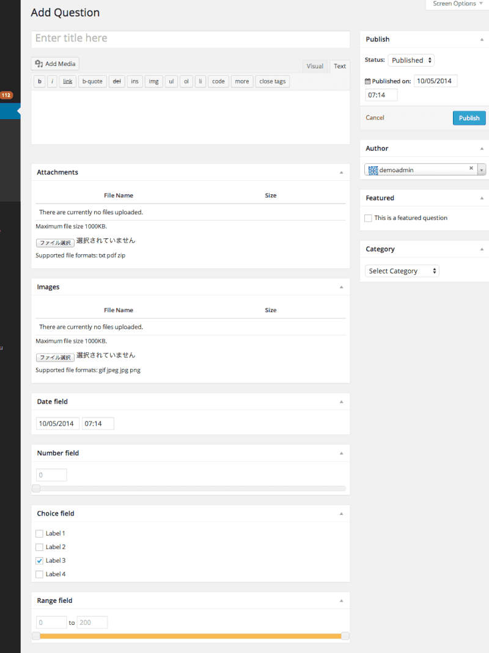Screen dimensions: 489x653
Task: Collapse the Publish panel using its arrow
Action: [482, 39]
